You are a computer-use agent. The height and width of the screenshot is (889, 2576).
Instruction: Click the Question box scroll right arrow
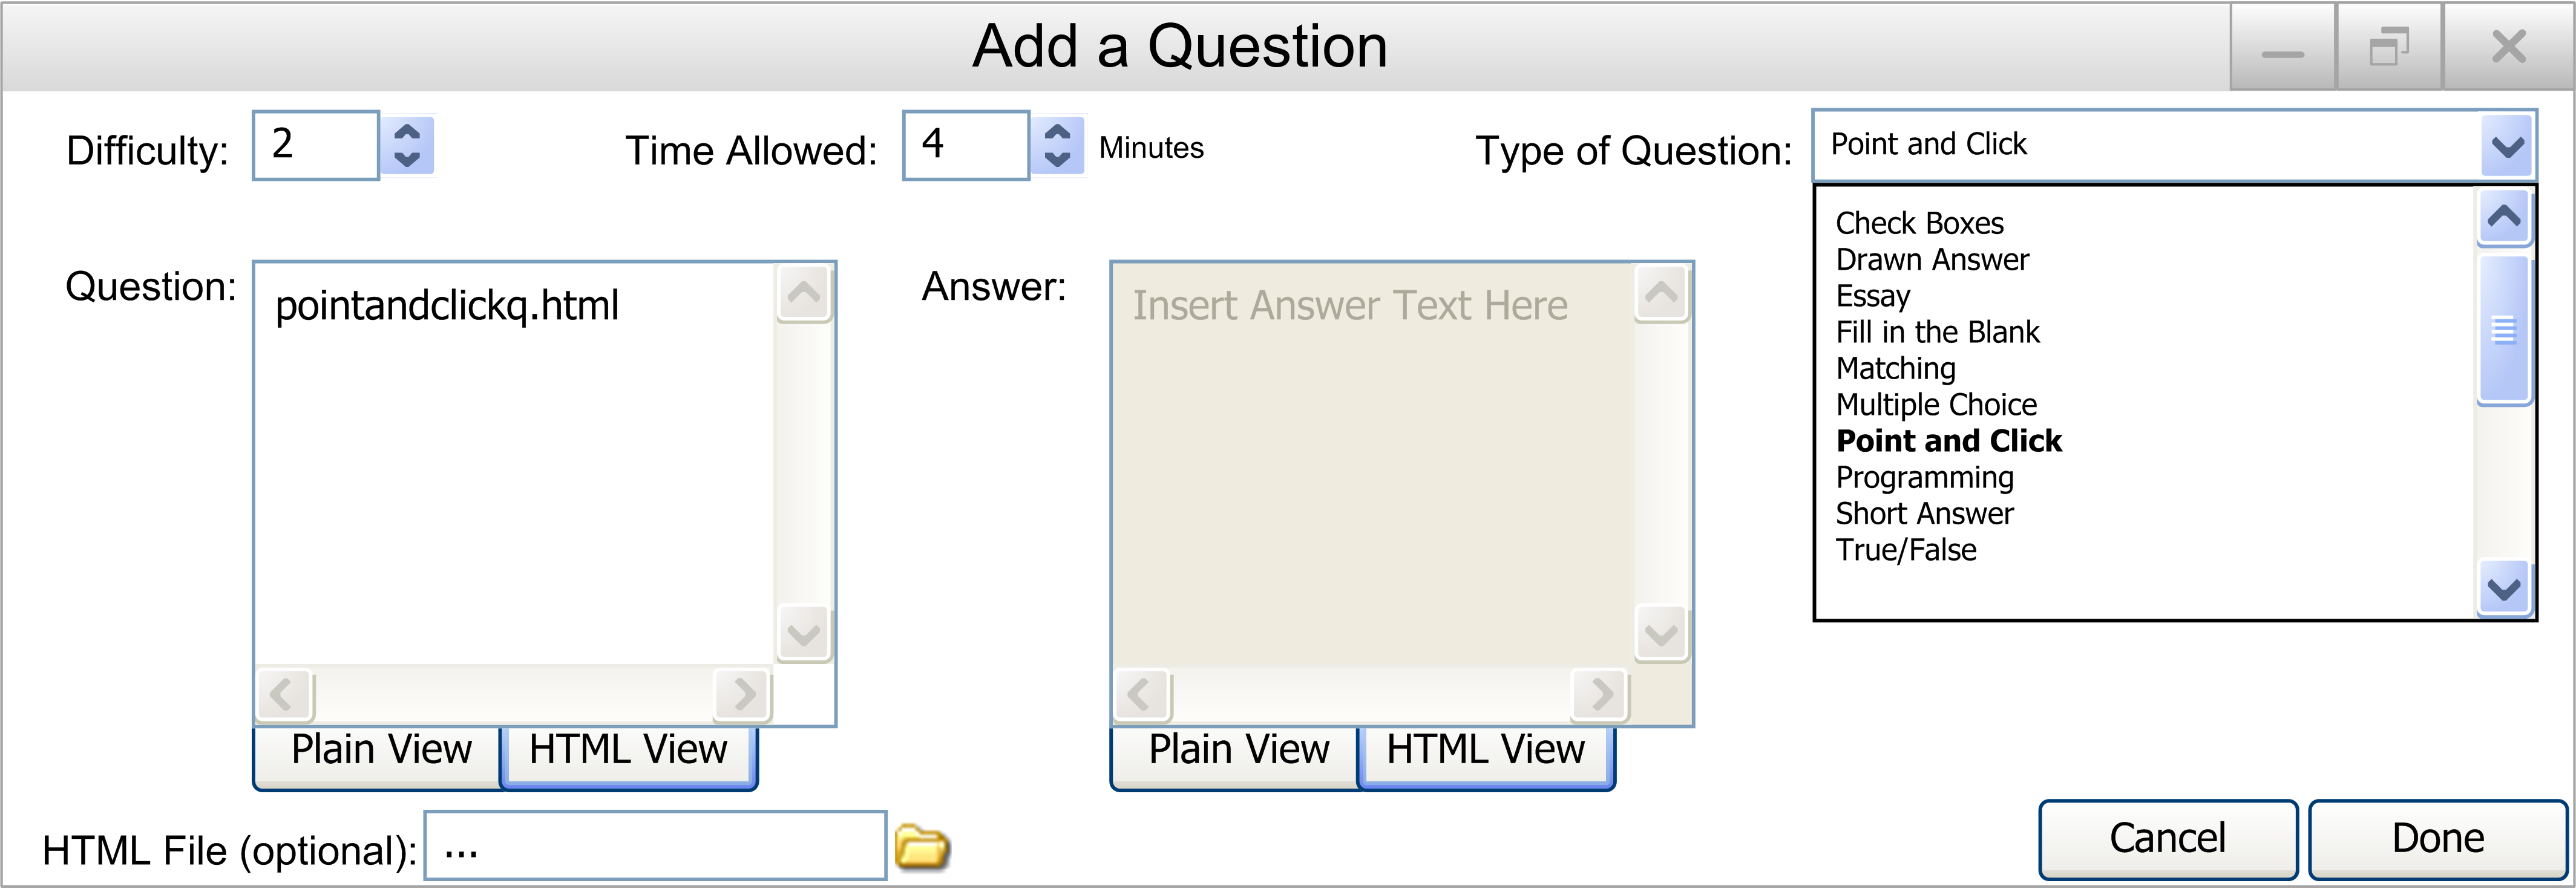tap(743, 693)
